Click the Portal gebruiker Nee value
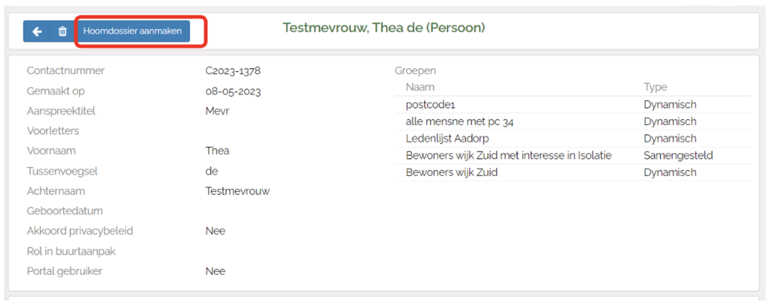The width and height of the screenshot is (770, 306). [x=215, y=271]
